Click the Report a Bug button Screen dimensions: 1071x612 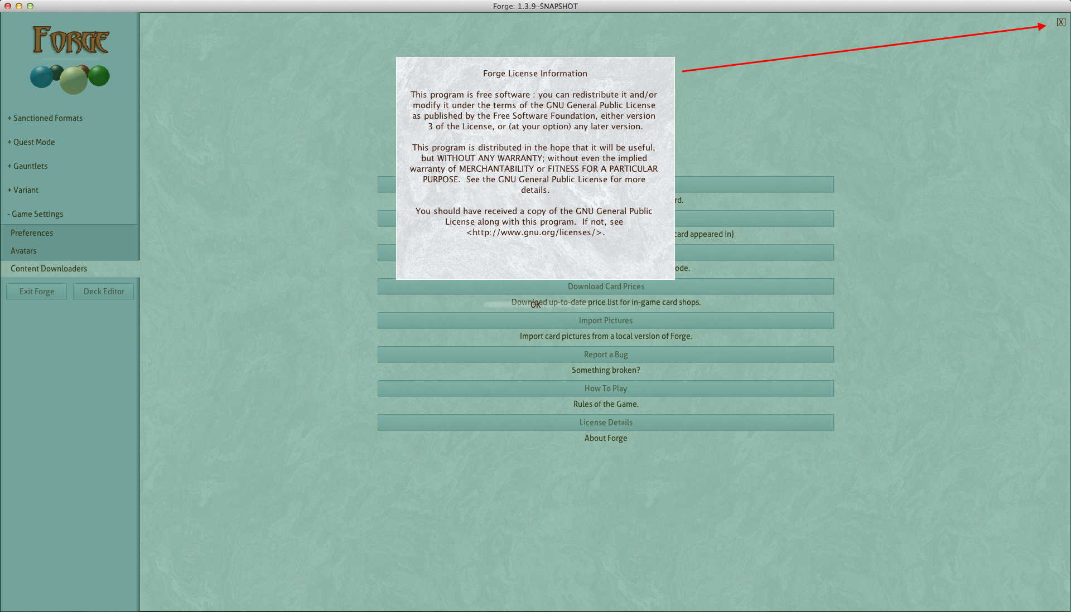(605, 354)
